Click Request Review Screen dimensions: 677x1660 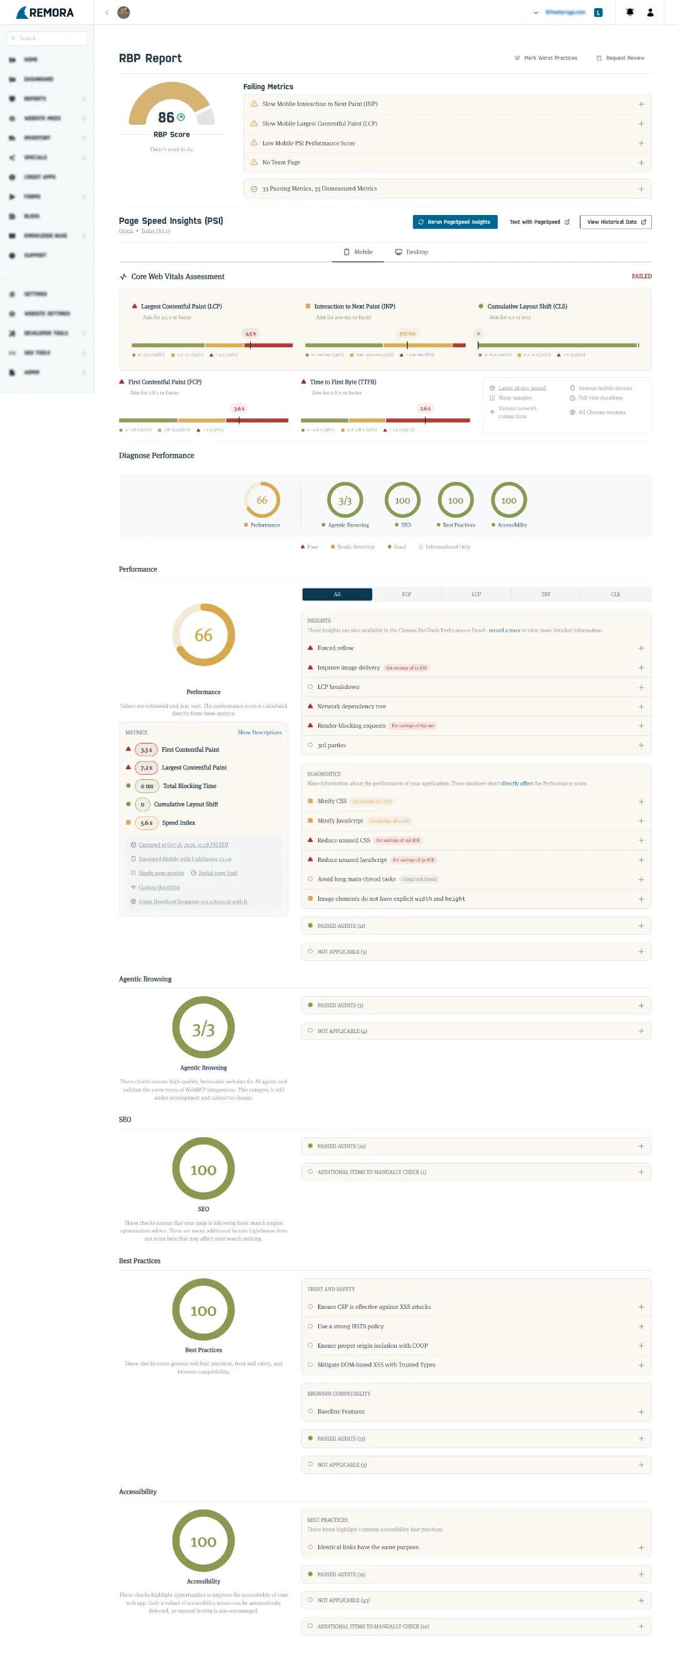621,58
